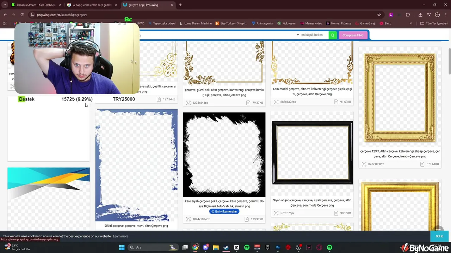Bookmark this page with the star icon
451x253 pixels.
click(x=379, y=15)
